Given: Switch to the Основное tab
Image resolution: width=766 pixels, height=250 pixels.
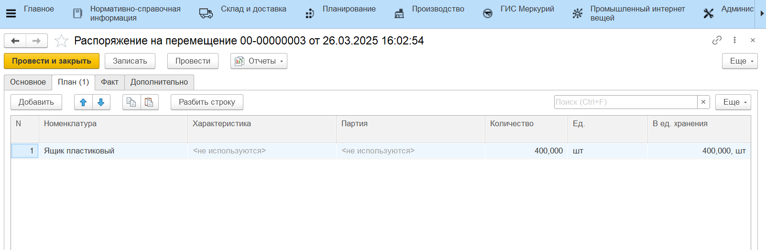Looking at the screenshot, I should 28,82.
